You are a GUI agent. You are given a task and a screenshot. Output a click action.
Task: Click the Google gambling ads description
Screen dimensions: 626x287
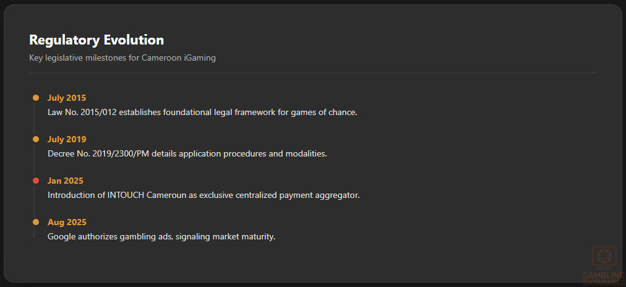pos(161,236)
